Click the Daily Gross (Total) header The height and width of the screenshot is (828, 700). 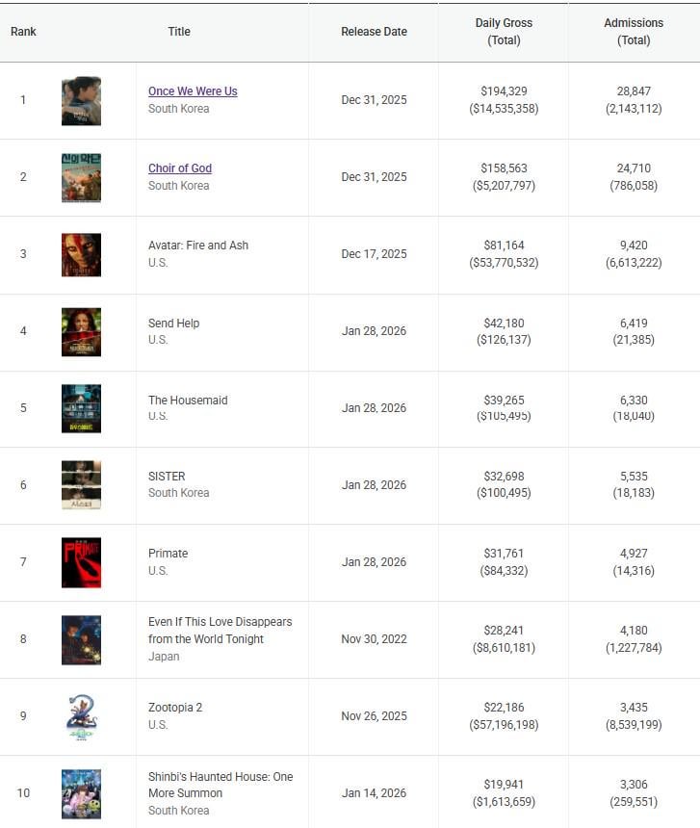pos(504,32)
